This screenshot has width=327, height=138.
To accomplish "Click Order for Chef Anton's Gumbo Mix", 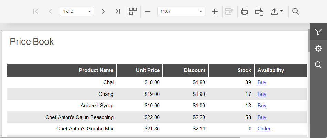I will pos(264,129).
